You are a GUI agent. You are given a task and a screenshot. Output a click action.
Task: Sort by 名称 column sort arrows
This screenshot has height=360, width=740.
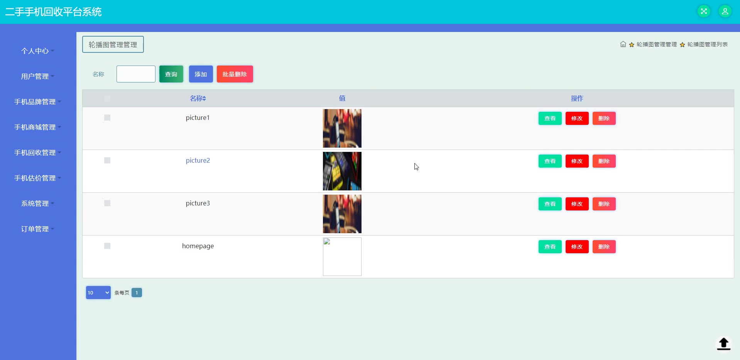click(204, 99)
